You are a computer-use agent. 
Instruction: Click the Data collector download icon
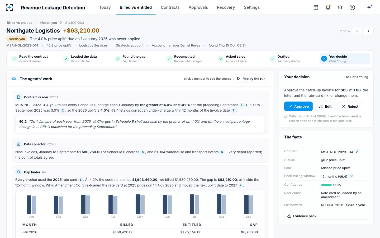19,144
